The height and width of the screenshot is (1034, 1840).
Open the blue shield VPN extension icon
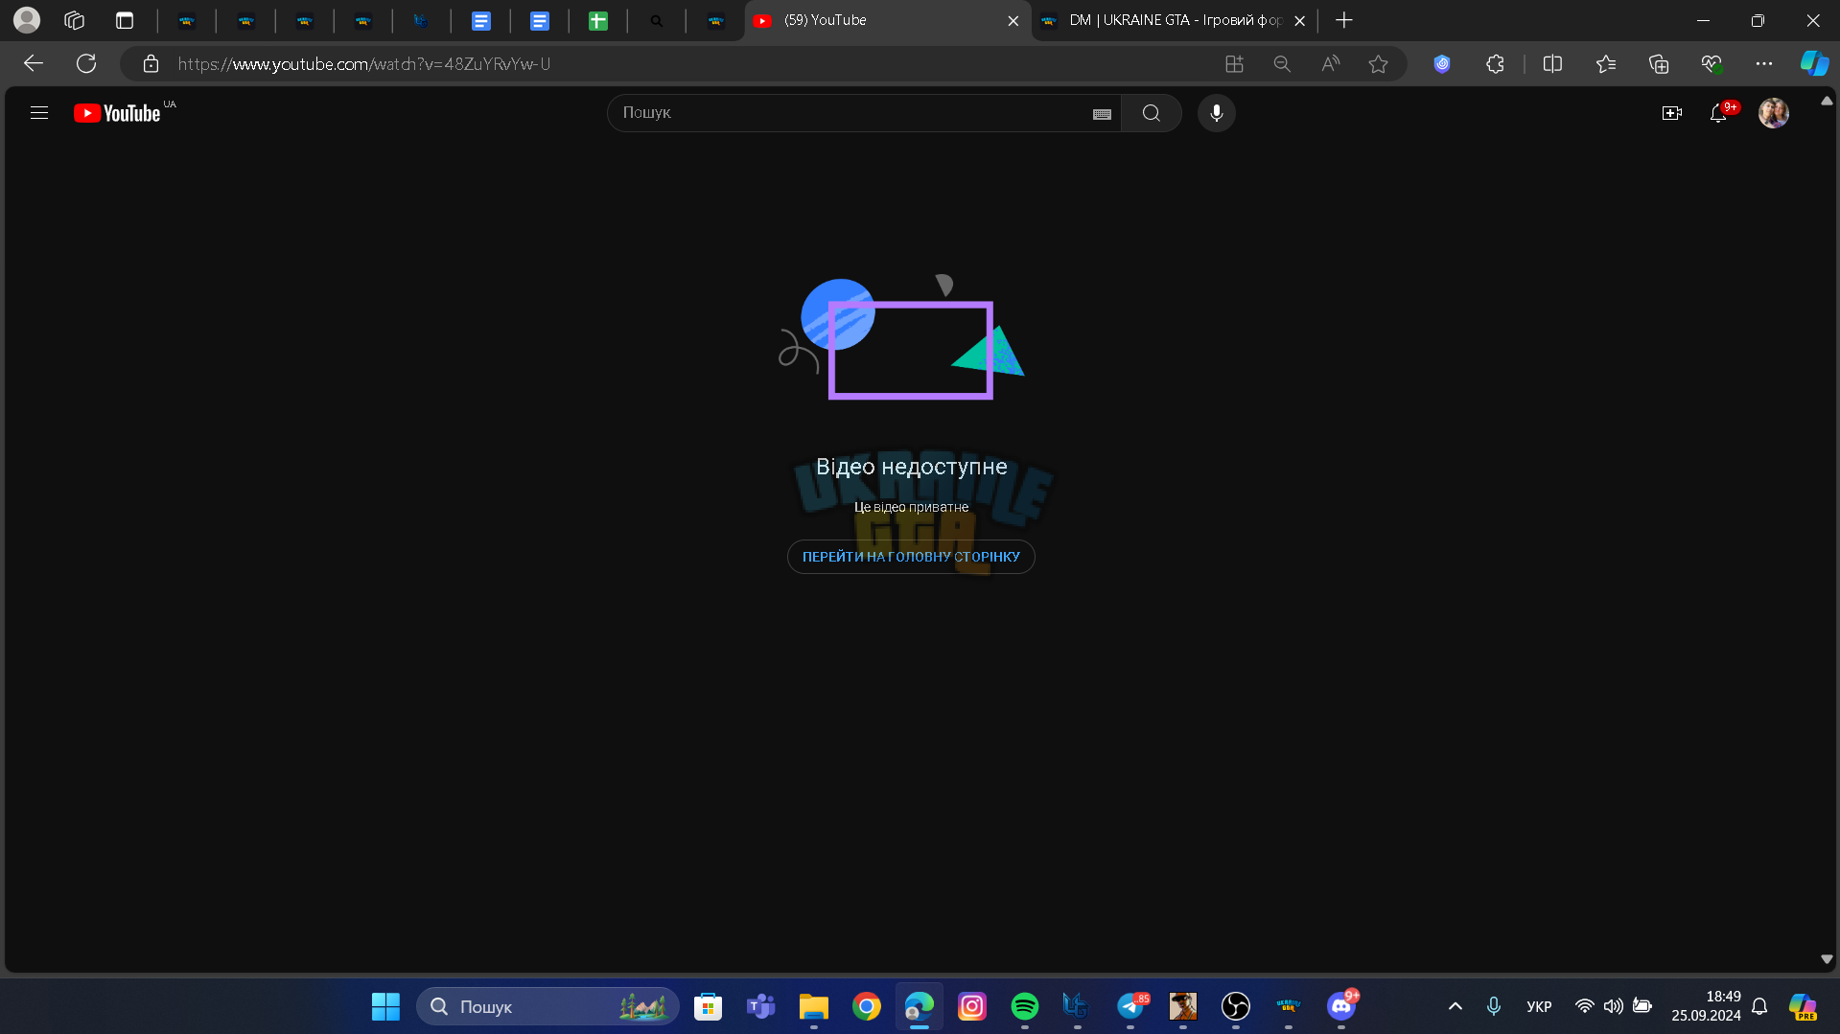(x=1442, y=64)
